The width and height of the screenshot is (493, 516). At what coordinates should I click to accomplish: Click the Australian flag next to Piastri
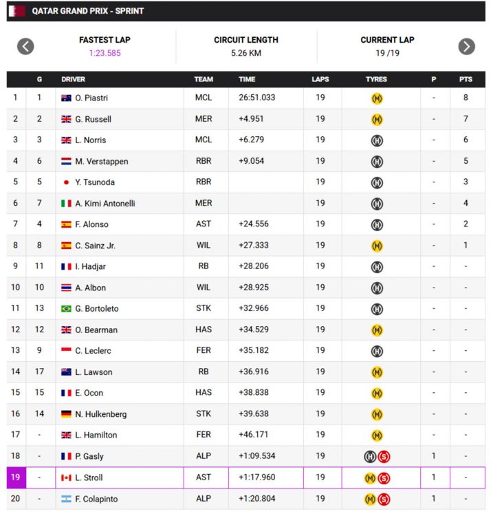[x=67, y=98]
